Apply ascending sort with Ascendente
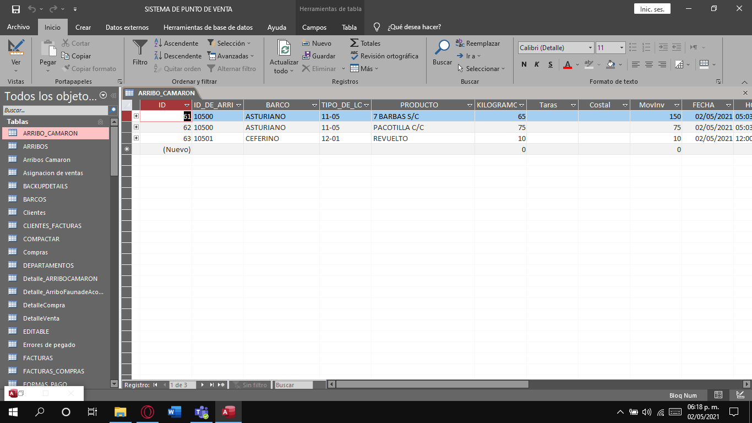Viewport: 752px width, 423px height. click(x=177, y=43)
